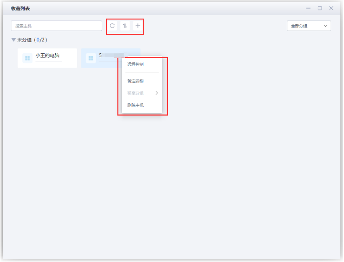Collapse the 未分组 group triangle
The width and height of the screenshot is (344, 262).
tap(14, 40)
